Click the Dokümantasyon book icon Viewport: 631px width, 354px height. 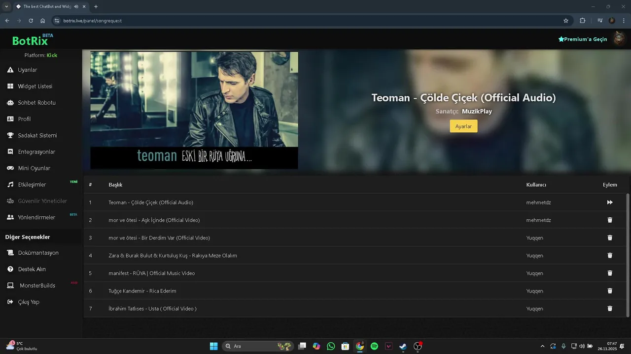pyautogui.click(x=10, y=253)
